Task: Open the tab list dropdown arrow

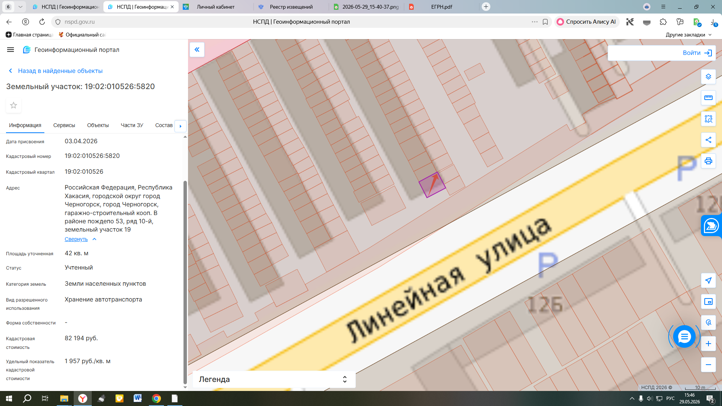Action: click(x=20, y=7)
